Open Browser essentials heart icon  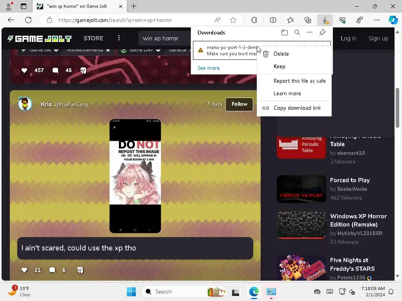point(342,20)
